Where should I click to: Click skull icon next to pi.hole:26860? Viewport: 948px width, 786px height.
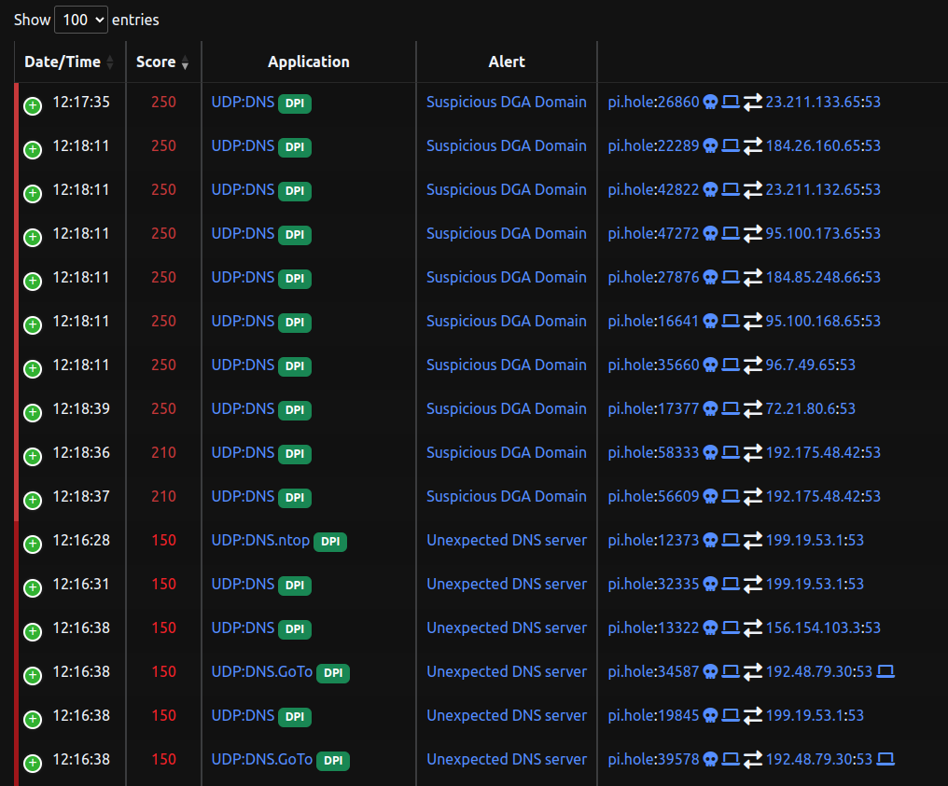[710, 103]
